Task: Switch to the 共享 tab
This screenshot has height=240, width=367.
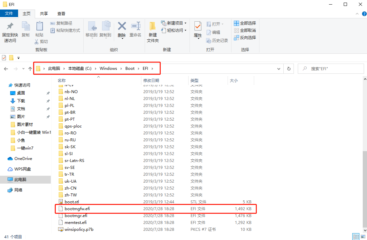Action: coord(44,14)
